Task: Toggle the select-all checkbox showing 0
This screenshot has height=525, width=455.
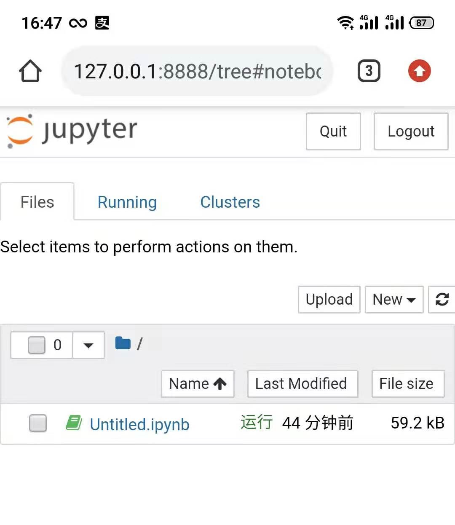Action: tap(37, 345)
